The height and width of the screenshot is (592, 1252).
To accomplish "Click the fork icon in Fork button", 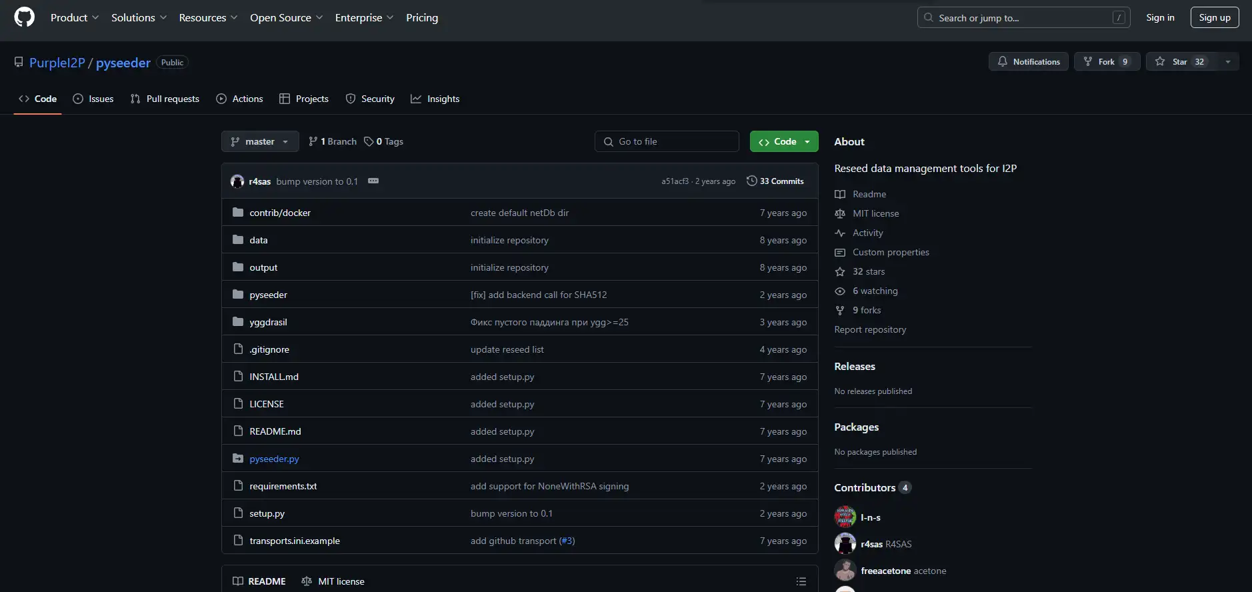I will click(x=1088, y=61).
